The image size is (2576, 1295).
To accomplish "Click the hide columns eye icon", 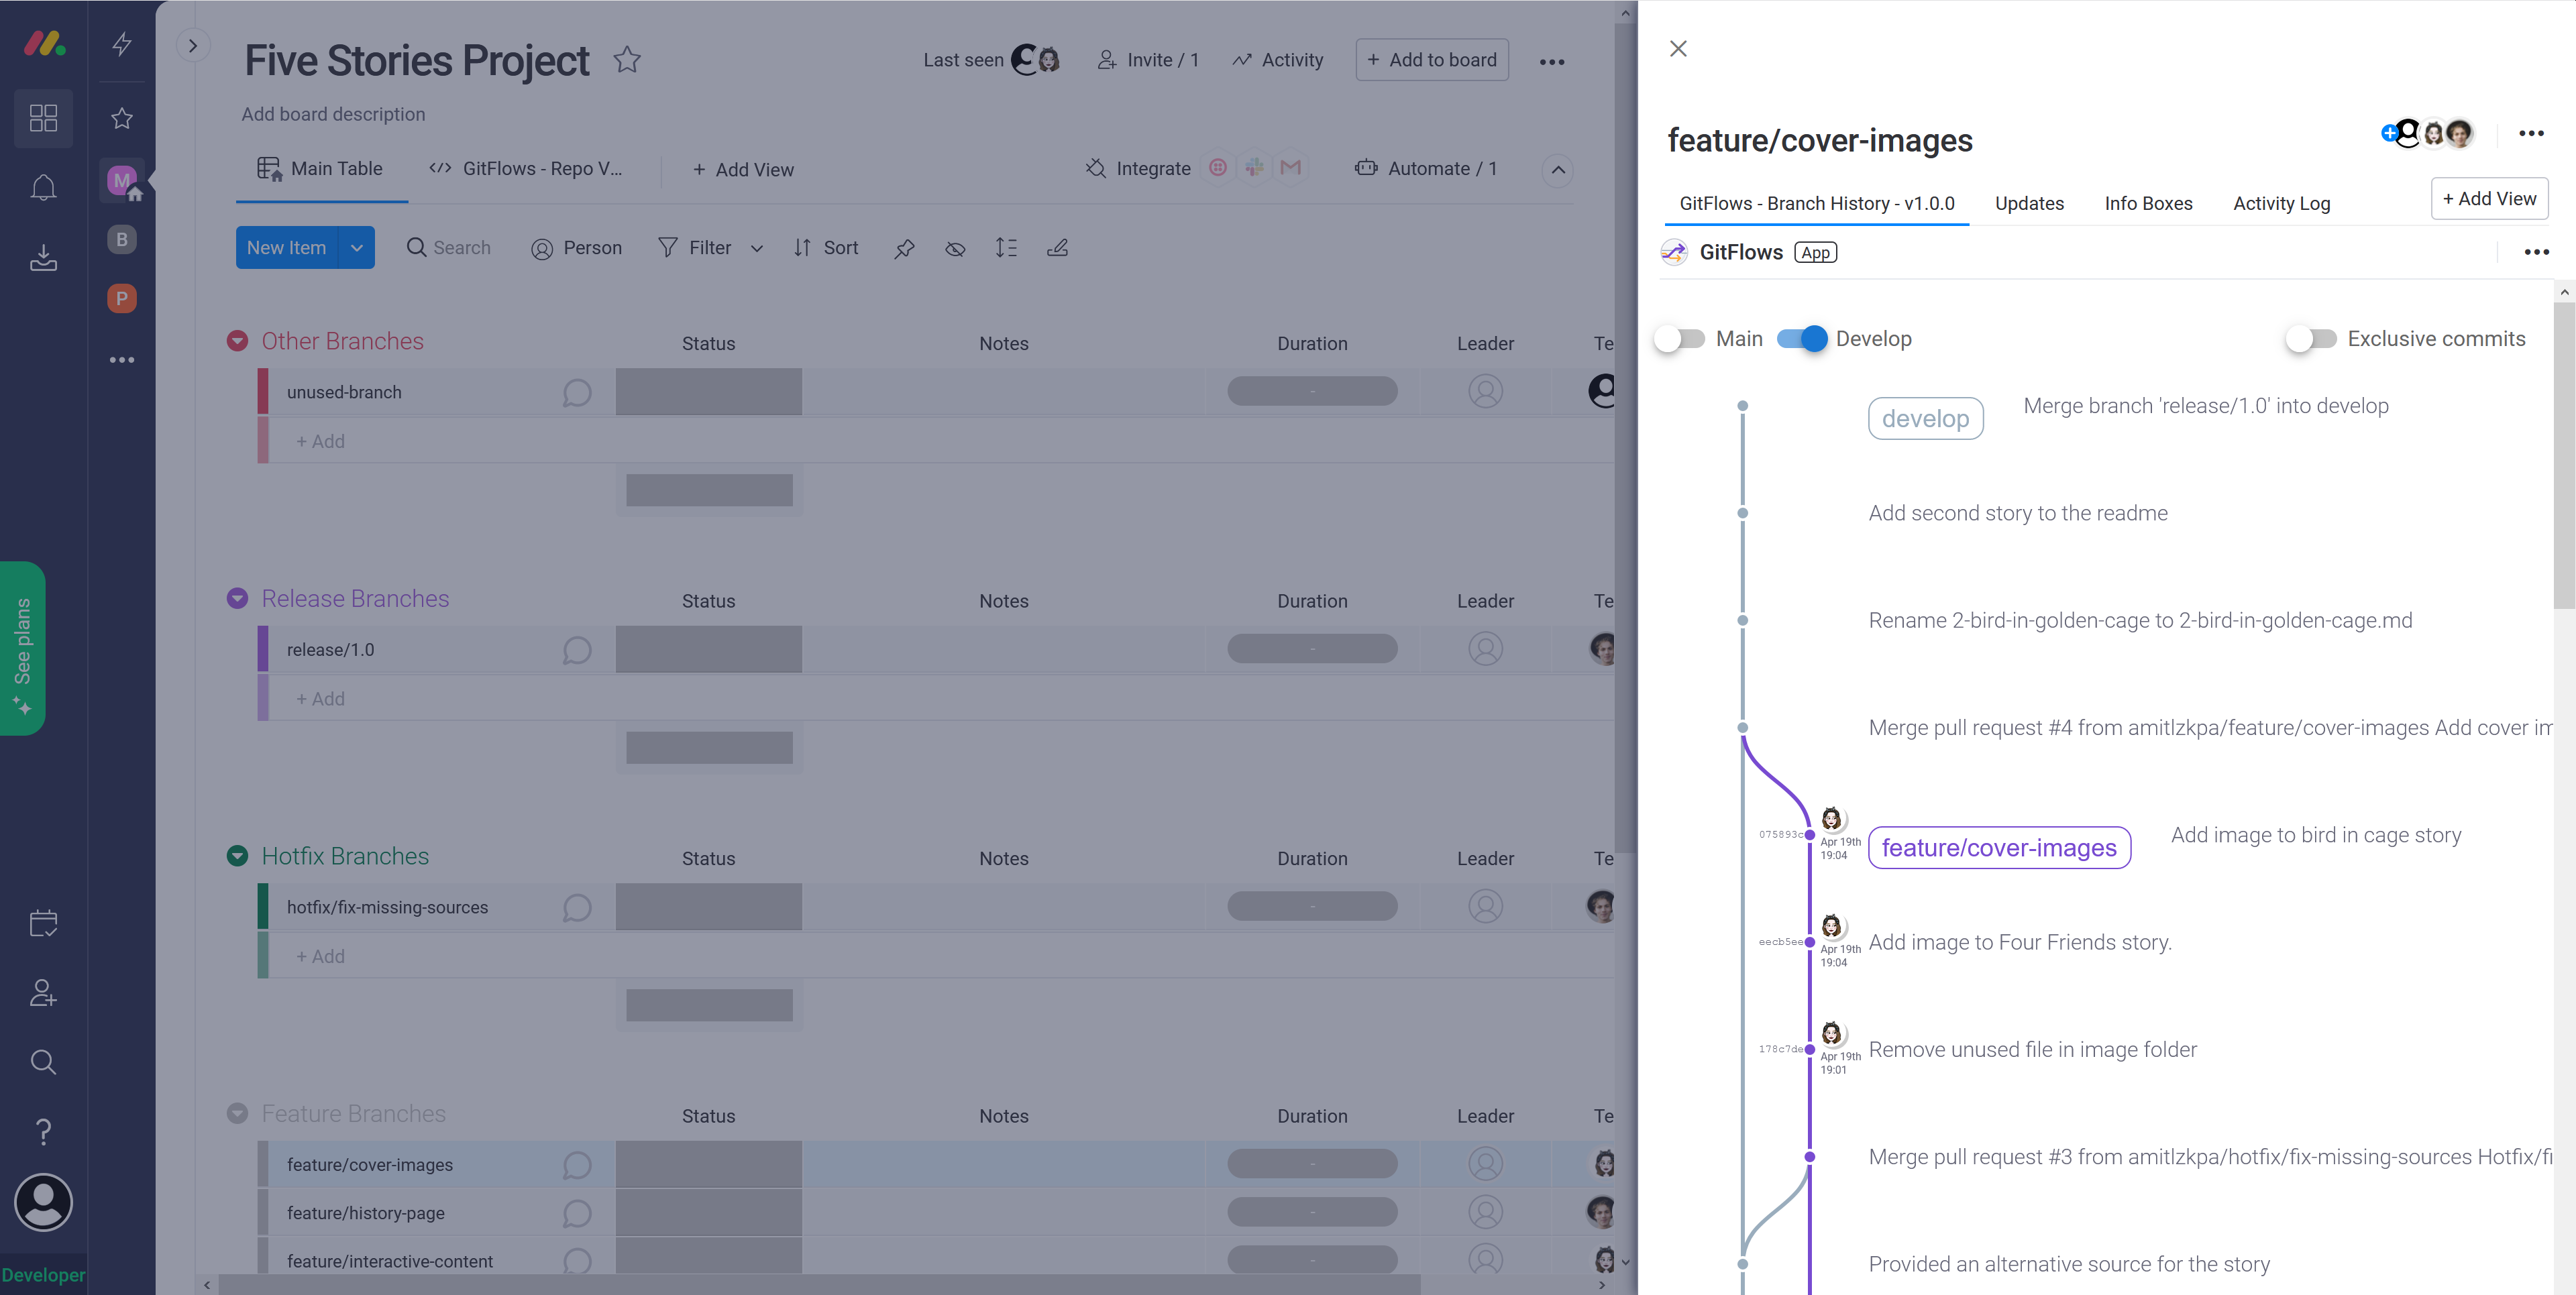I will pos(955,248).
